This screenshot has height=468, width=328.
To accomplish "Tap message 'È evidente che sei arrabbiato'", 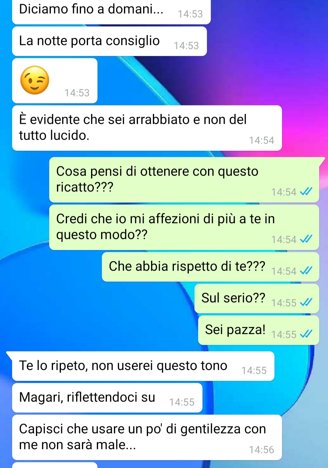I will pos(147,128).
